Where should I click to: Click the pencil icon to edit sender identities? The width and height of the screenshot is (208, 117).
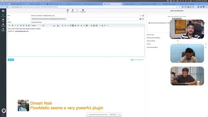click(143, 16)
